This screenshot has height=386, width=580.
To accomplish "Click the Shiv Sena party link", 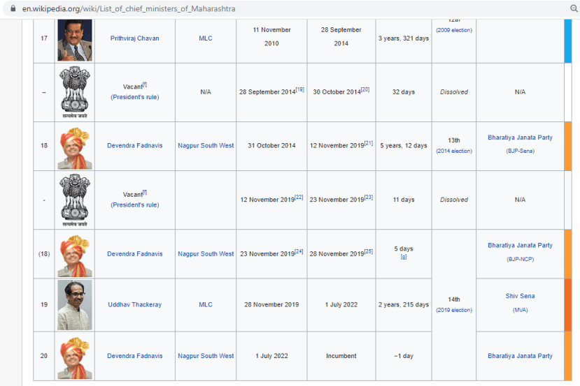I will click(x=520, y=297).
